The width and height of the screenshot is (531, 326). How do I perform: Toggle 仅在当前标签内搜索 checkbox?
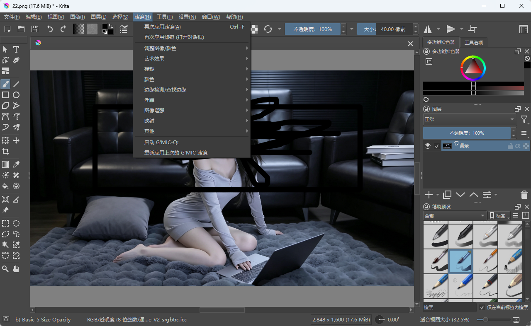[482, 307]
